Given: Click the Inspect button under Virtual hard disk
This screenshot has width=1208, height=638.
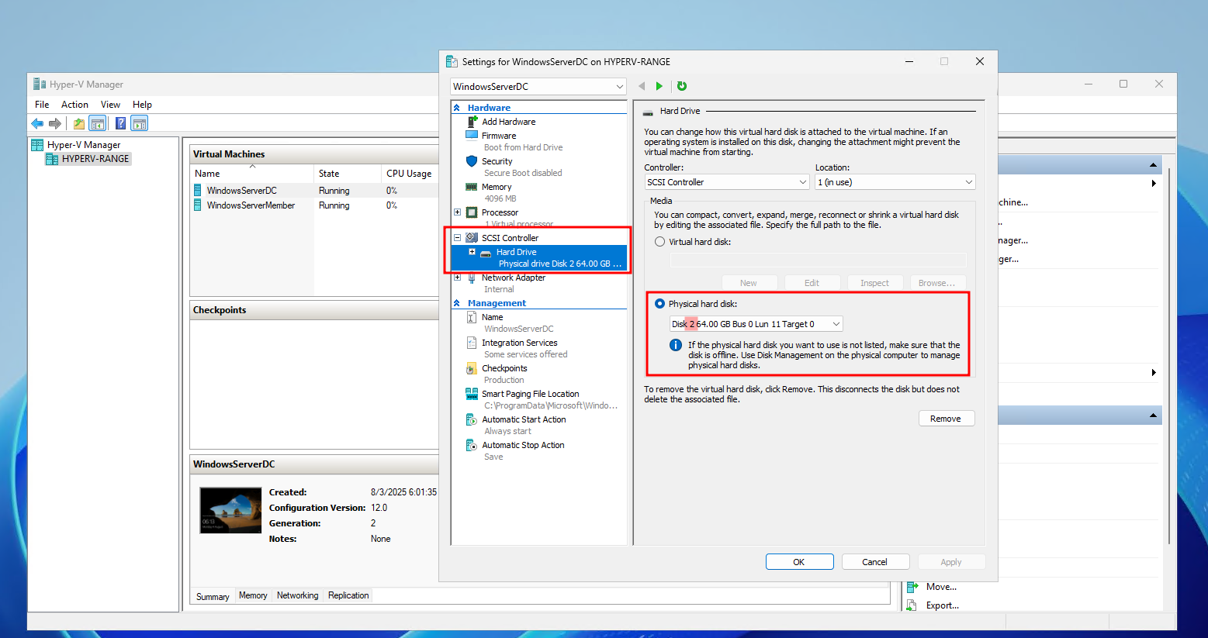Looking at the screenshot, I should pos(874,283).
